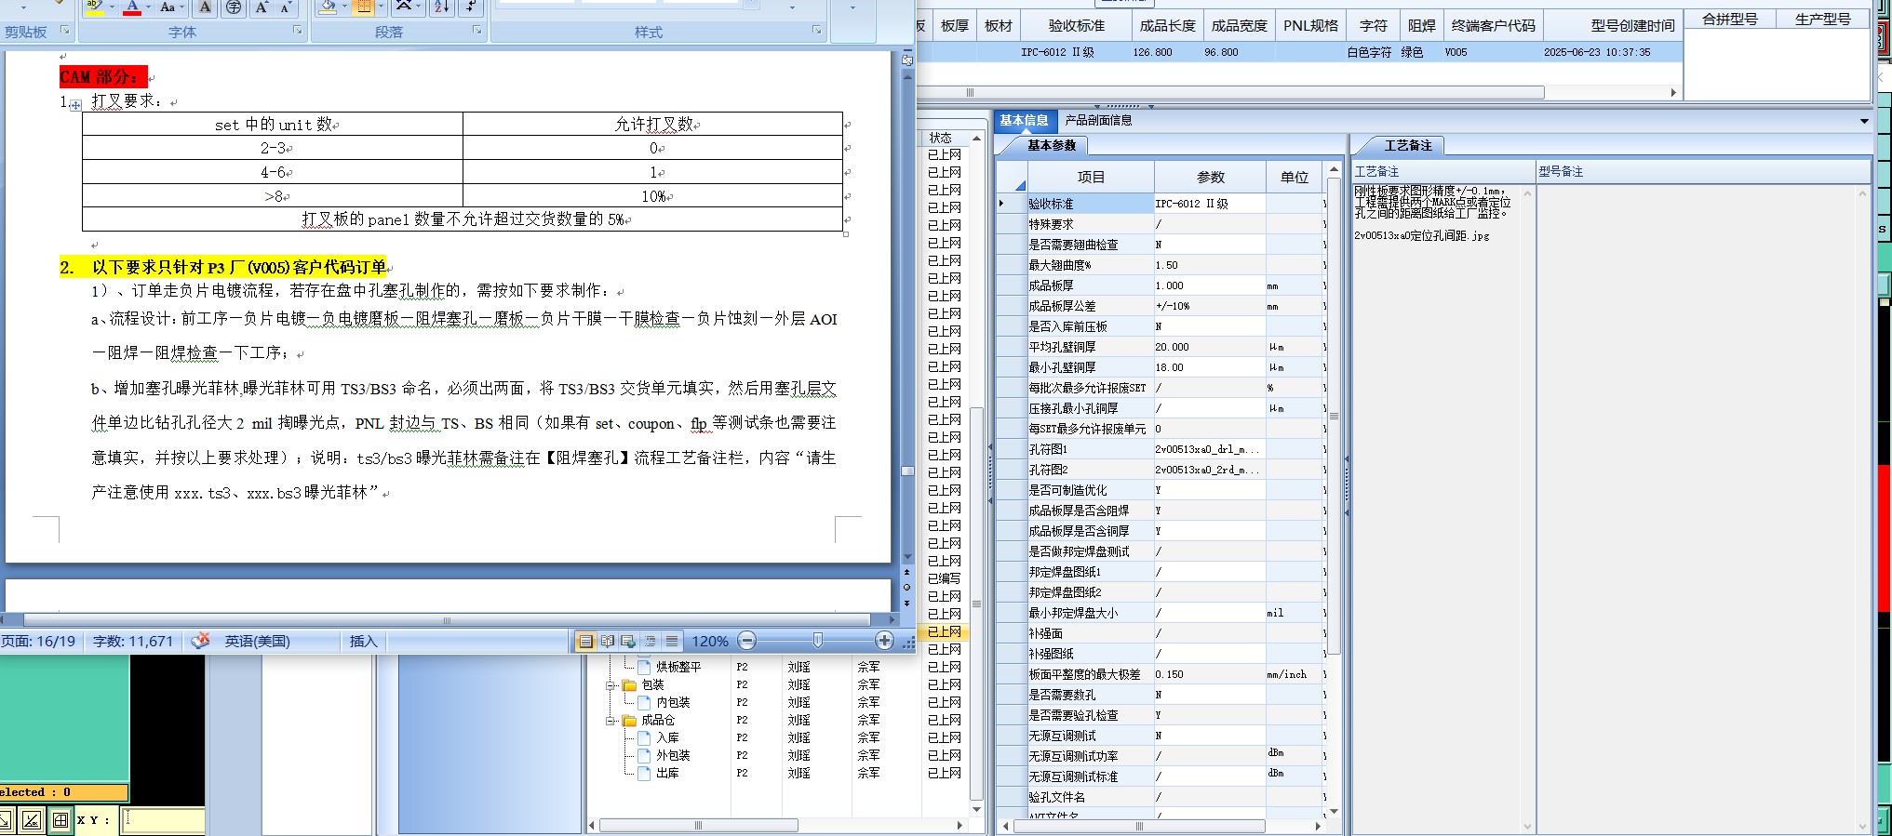Switch to the 基本信息 tab
1892x836 pixels.
coord(1024,120)
